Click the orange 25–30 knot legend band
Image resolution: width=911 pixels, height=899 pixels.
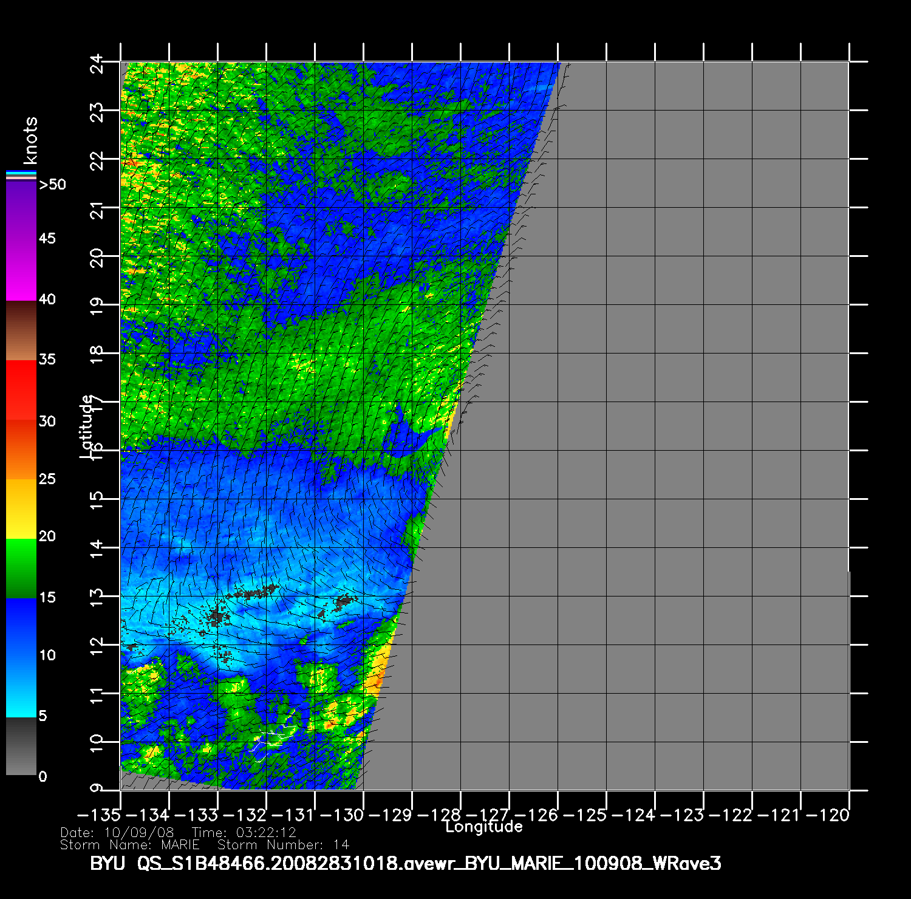21,449
